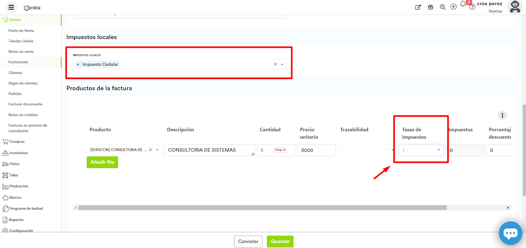Screen dimensions: 526x248
Task: Click the magnifier search icon in the header
Action: 442,7
